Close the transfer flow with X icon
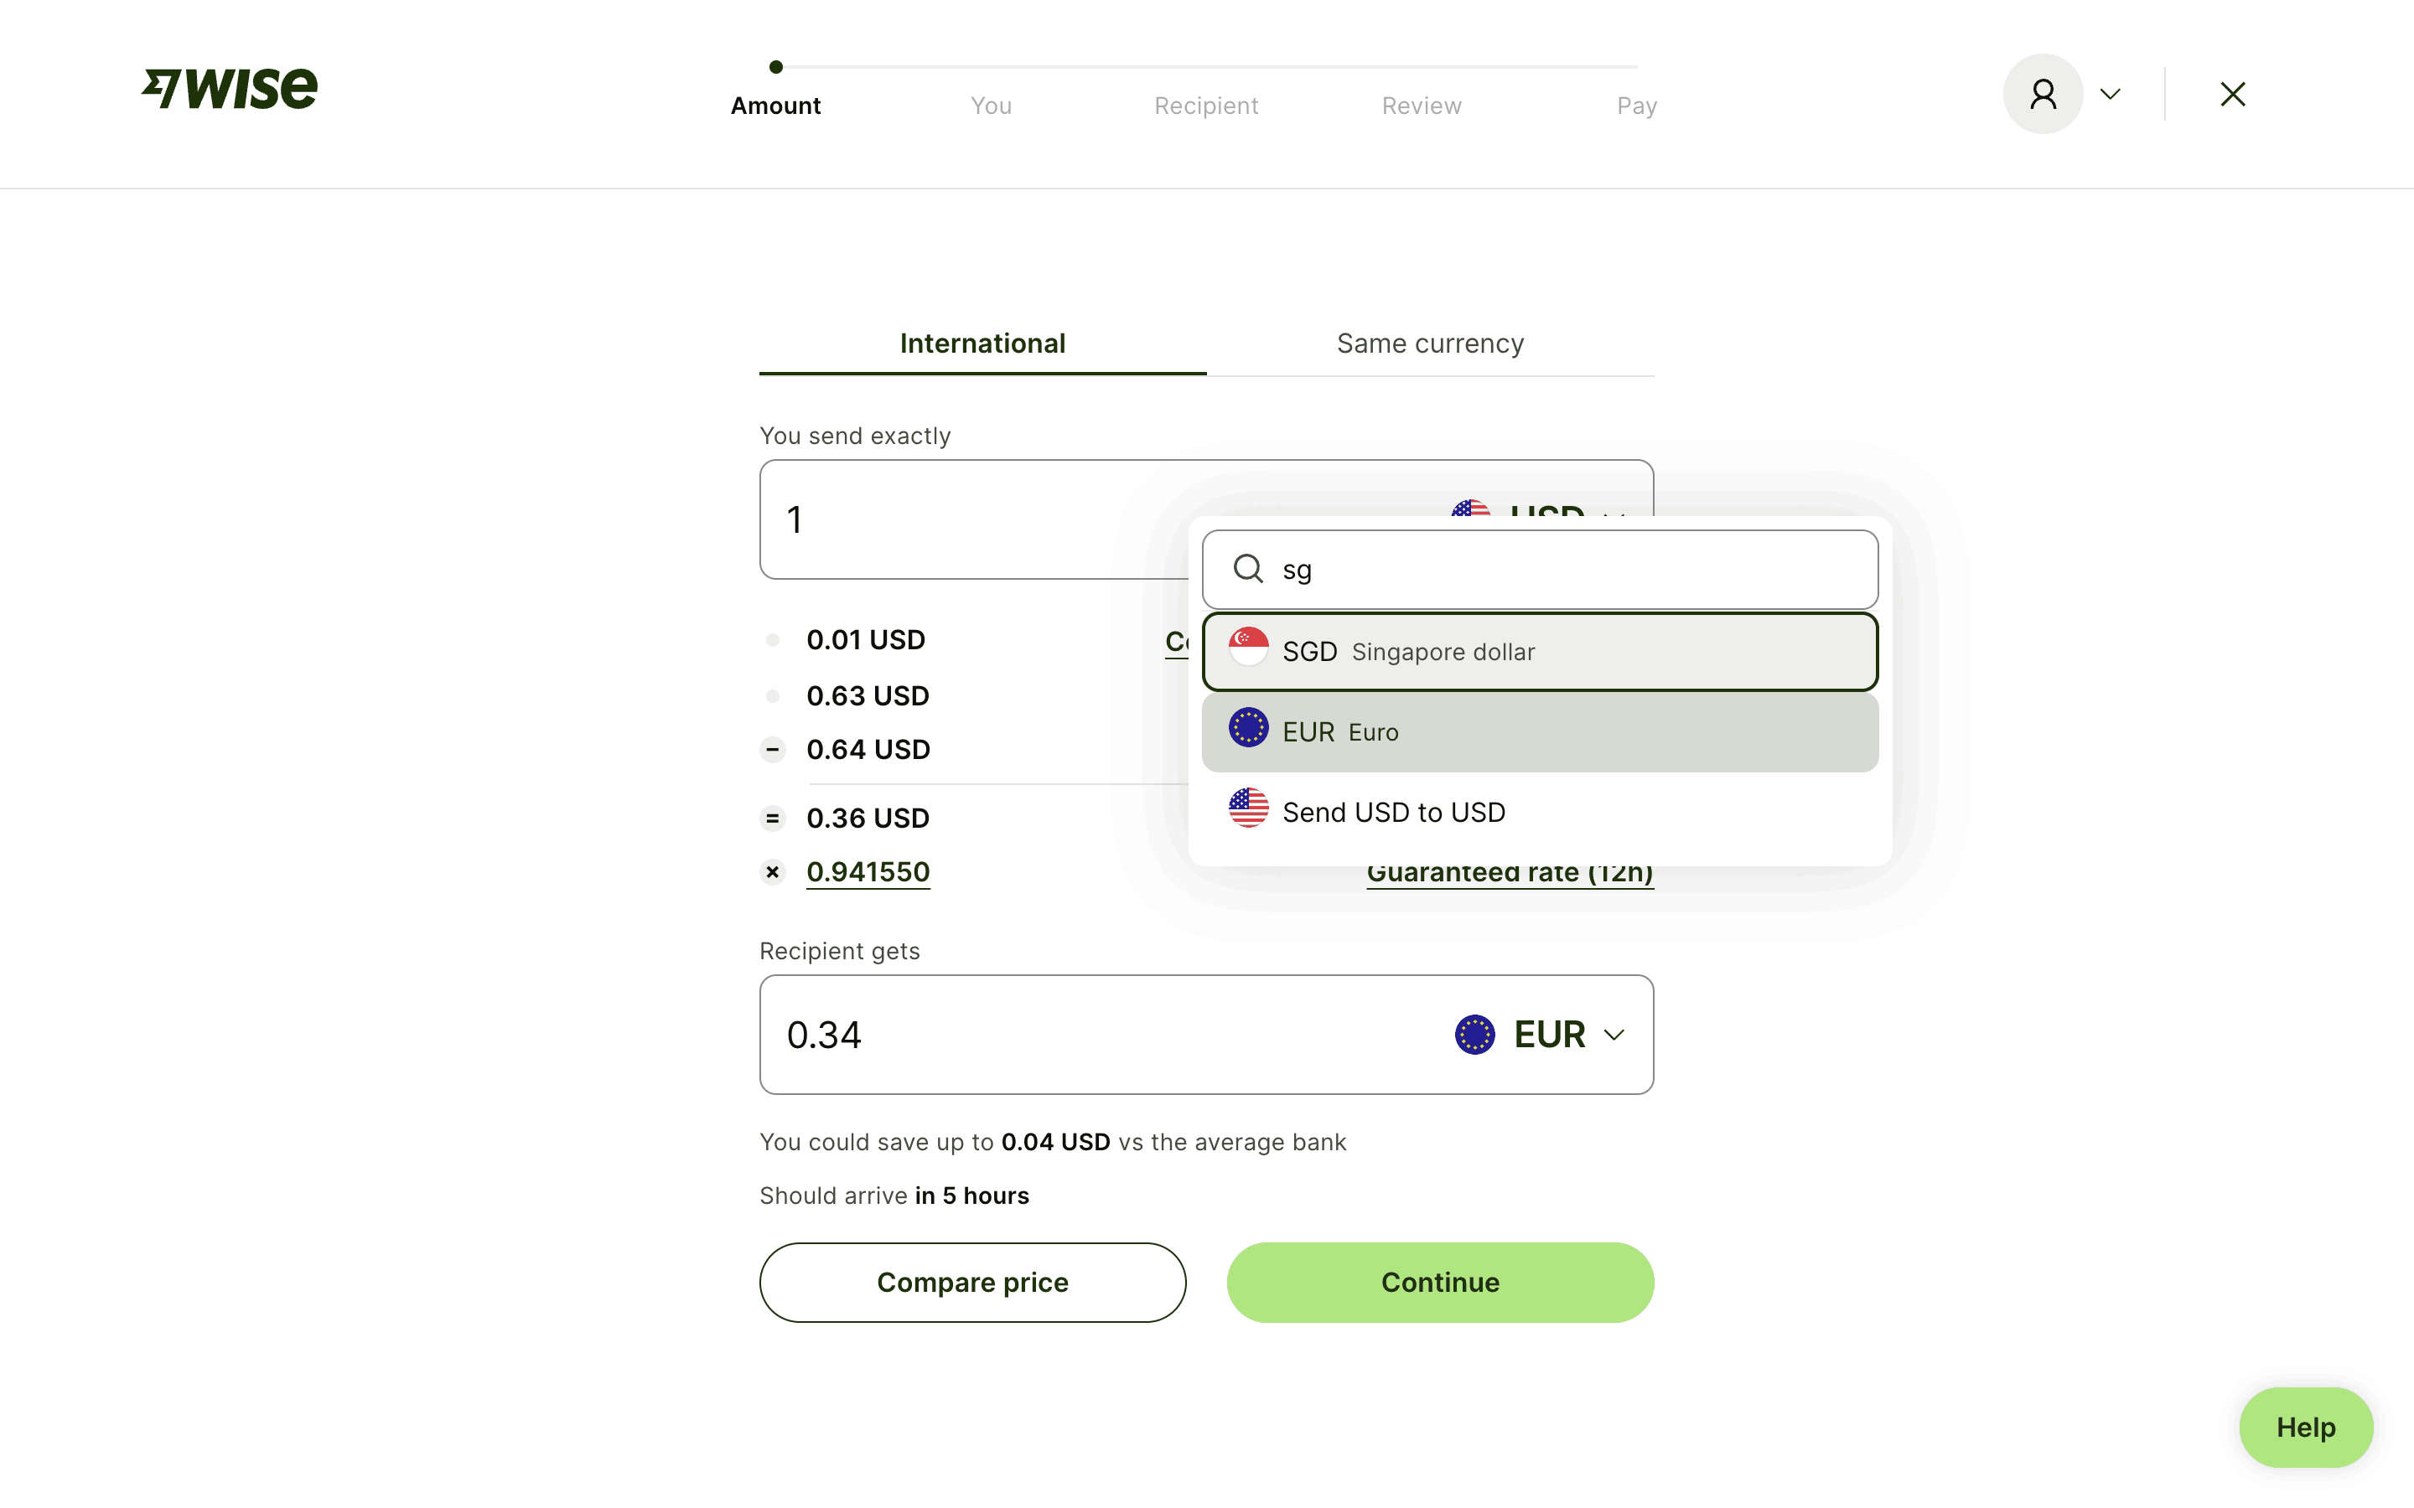The image size is (2414, 1508). coord(2232,94)
